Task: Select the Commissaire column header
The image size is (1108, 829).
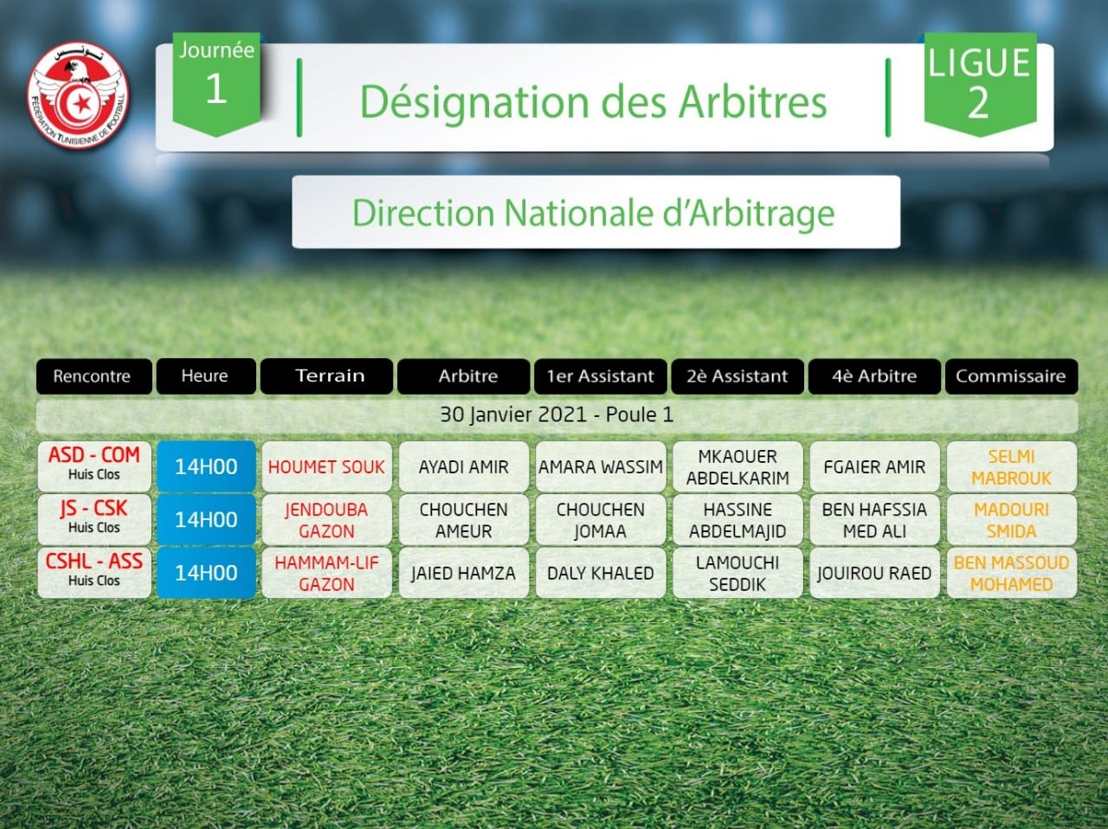Action: [x=1011, y=376]
